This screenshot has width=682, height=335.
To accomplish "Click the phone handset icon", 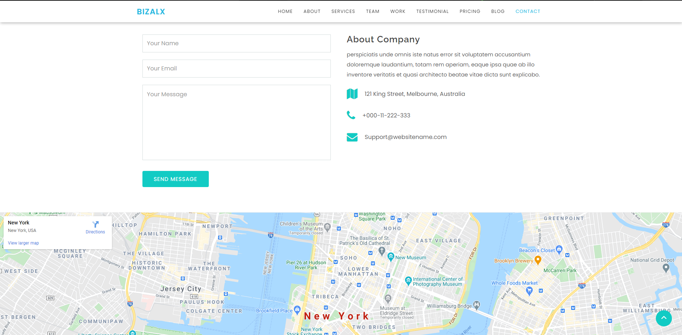I will (x=351, y=115).
